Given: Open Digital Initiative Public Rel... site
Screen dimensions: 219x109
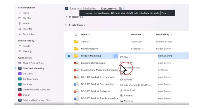Looking at the screenshot, I should click(x=35, y=90).
